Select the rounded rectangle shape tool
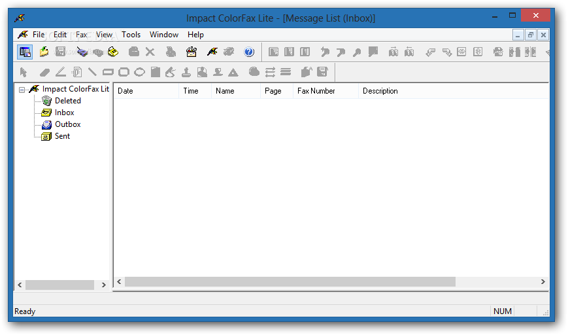 point(124,72)
